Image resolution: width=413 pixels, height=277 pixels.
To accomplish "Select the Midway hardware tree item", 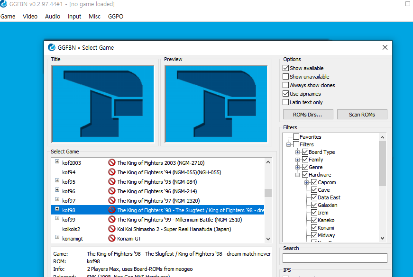I will click(326, 235).
